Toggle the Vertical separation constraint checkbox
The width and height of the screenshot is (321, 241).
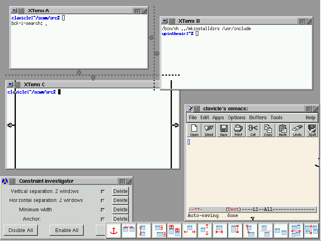point(103,191)
